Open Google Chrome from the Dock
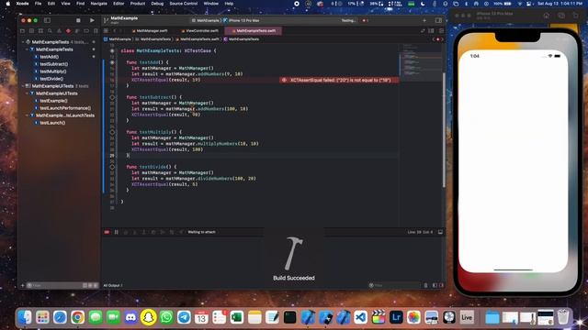The image size is (588, 330). coord(77,317)
